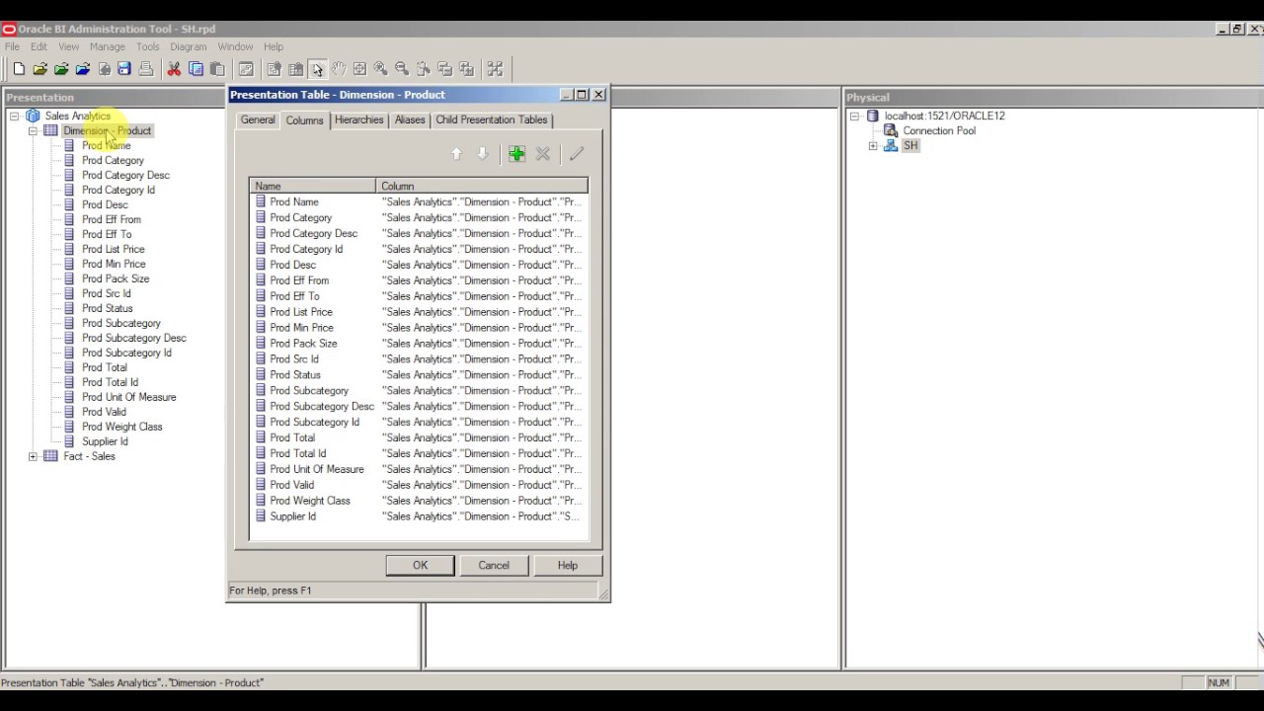Select the pointer arrow diagram tool
This screenshot has width=1264, height=711.
(317, 69)
